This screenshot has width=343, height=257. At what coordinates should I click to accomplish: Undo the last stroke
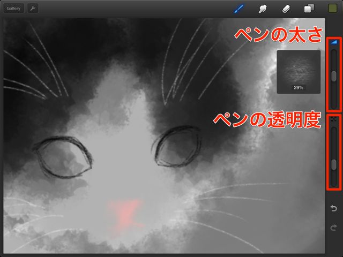pos(333,208)
